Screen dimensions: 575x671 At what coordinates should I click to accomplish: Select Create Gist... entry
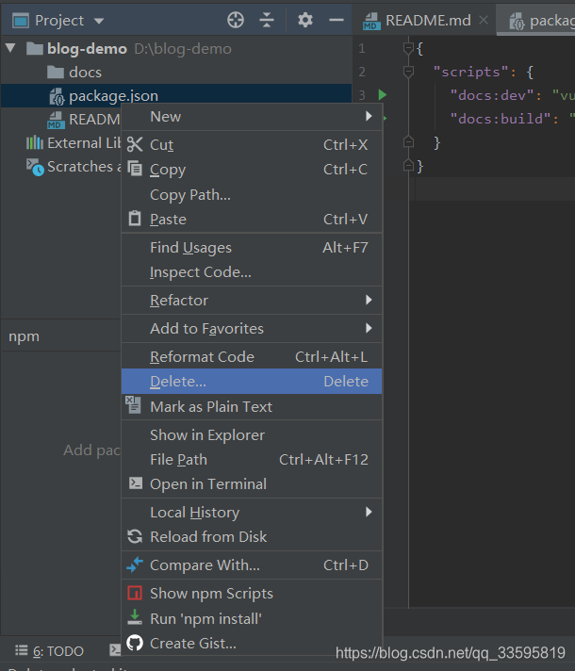pos(252,643)
